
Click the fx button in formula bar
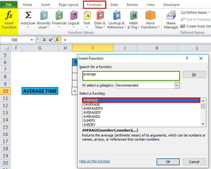pyautogui.click(x=57, y=40)
